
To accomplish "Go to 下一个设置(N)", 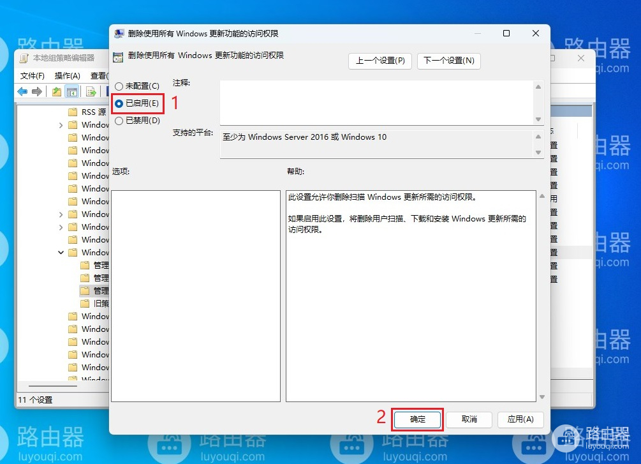I will [x=448, y=61].
